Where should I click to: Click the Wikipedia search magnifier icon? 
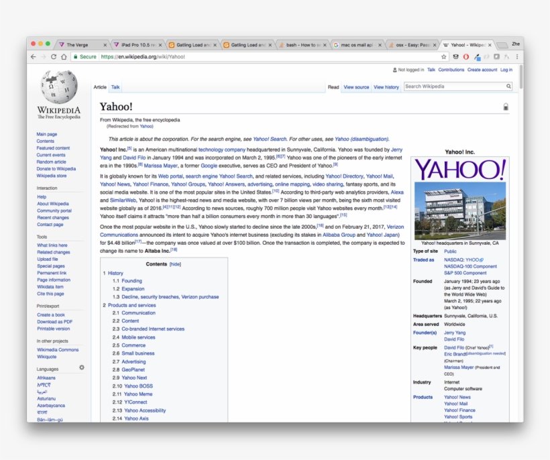508,87
